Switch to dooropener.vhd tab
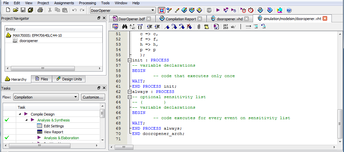Viewport: 344px width, 152px height. coord(230,19)
